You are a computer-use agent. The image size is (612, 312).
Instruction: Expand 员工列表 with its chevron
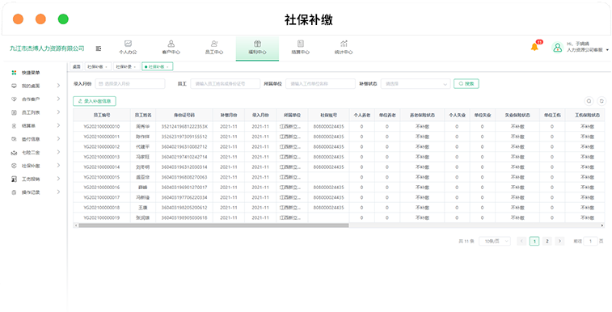point(58,112)
